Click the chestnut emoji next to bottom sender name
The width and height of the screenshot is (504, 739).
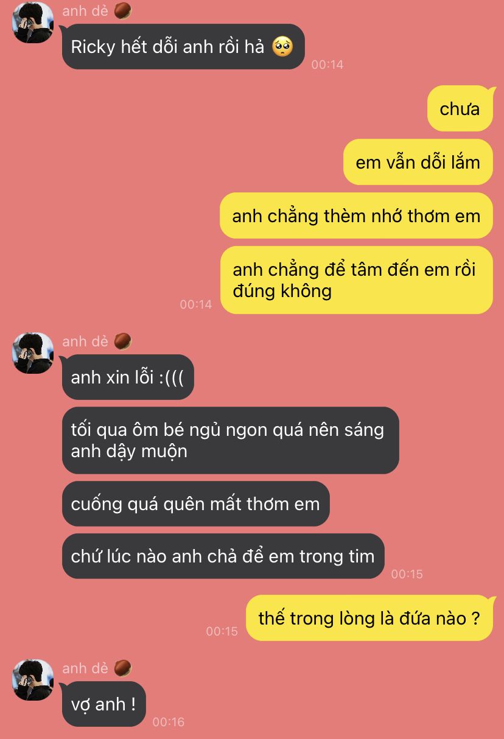pyautogui.click(x=123, y=668)
